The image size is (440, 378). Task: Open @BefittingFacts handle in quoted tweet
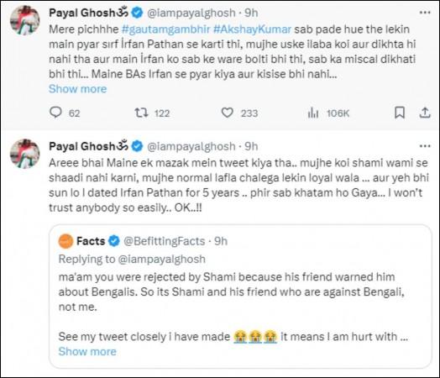coord(164,241)
